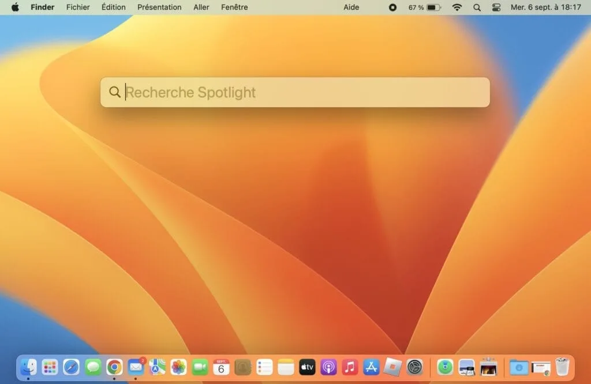Image resolution: width=591 pixels, height=384 pixels.
Task: Click the Wi-Fi icon in the menu bar
Action: tap(458, 7)
